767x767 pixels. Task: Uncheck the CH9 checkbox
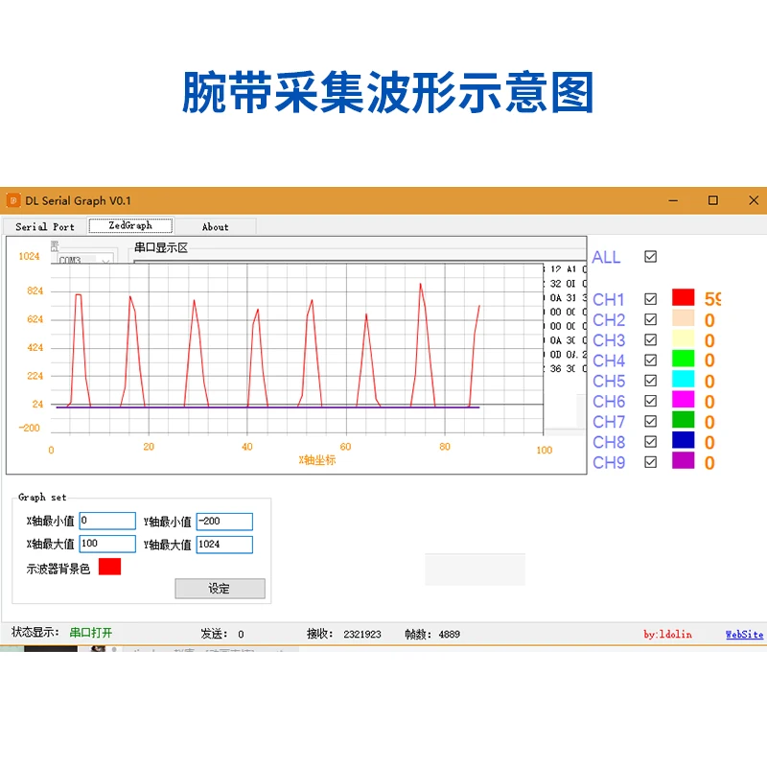[x=651, y=462]
